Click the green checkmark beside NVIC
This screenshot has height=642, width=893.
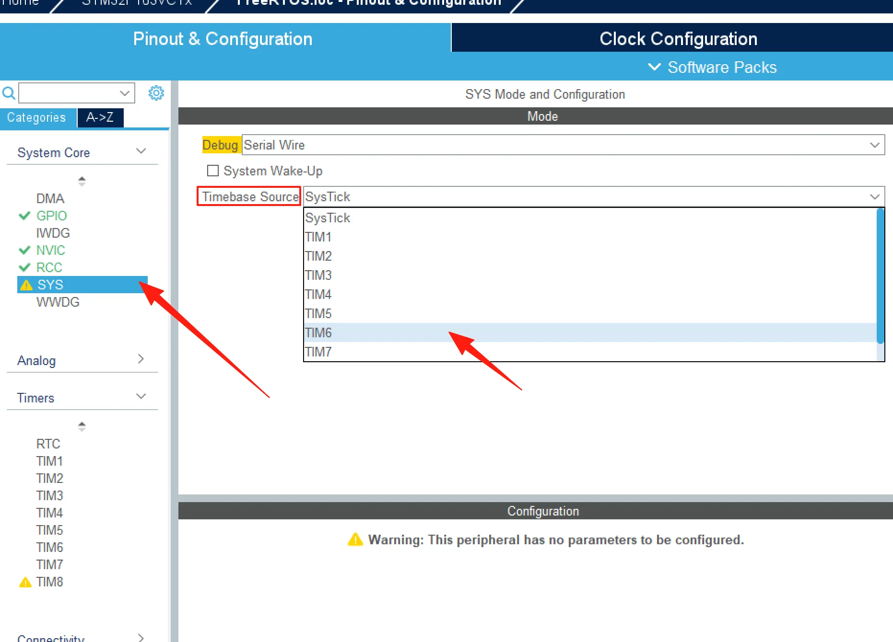(24, 251)
